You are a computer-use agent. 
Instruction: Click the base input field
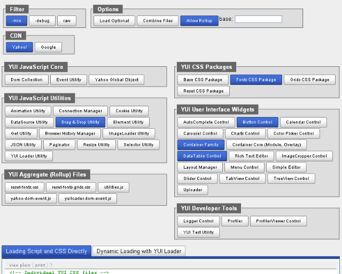point(259,19)
